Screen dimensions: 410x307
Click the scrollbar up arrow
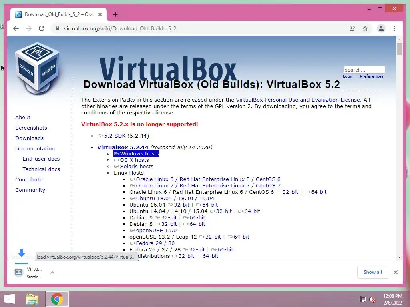point(399,40)
